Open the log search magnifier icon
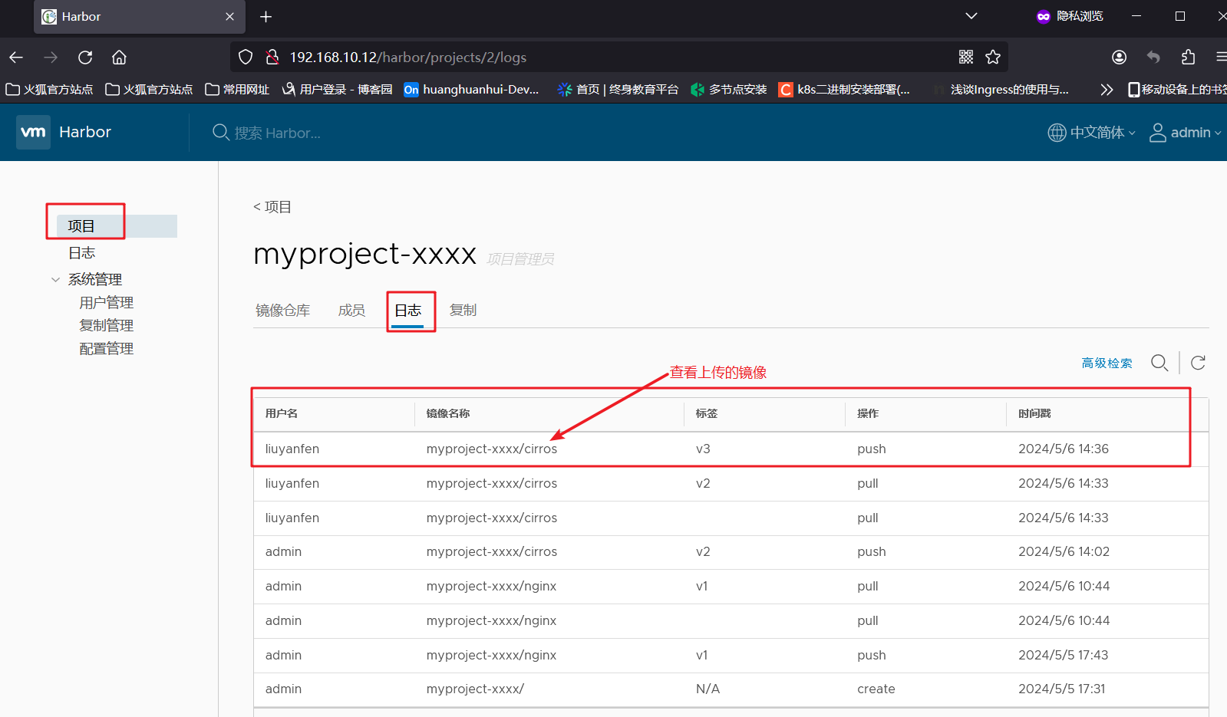Screen dimensions: 1227x717 point(1159,363)
